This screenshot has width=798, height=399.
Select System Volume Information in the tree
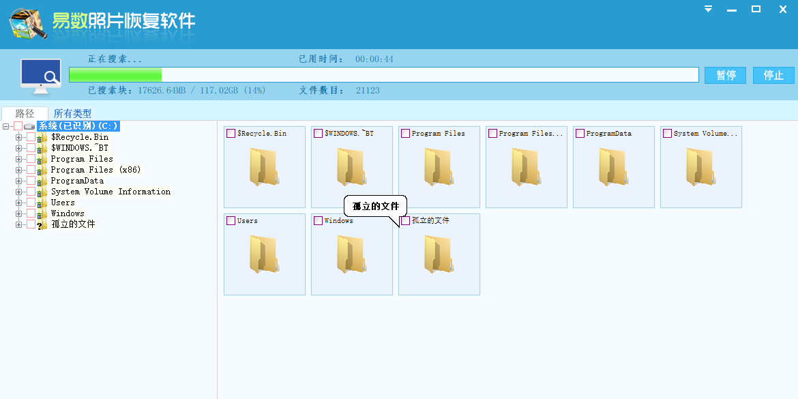(x=110, y=192)
